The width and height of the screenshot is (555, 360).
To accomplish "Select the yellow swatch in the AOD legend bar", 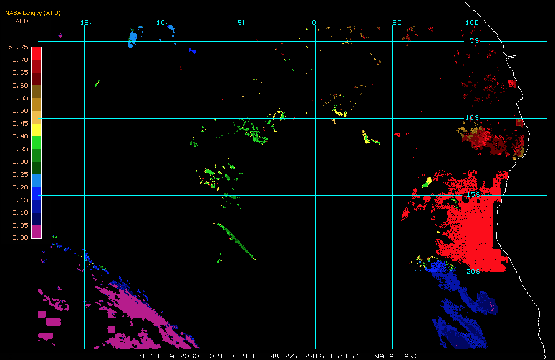I will 37,130.
